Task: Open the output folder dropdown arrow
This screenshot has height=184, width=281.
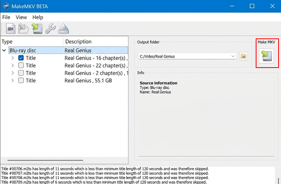Action: coord(233,56)
